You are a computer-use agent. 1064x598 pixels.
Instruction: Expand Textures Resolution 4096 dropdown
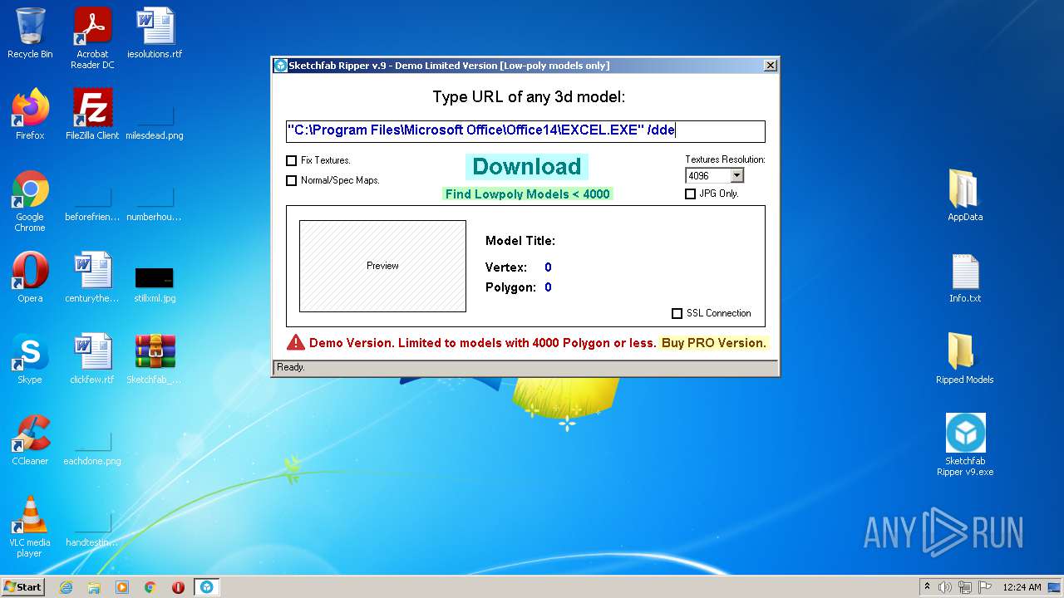pyautogui.click(x=736, y=175)
